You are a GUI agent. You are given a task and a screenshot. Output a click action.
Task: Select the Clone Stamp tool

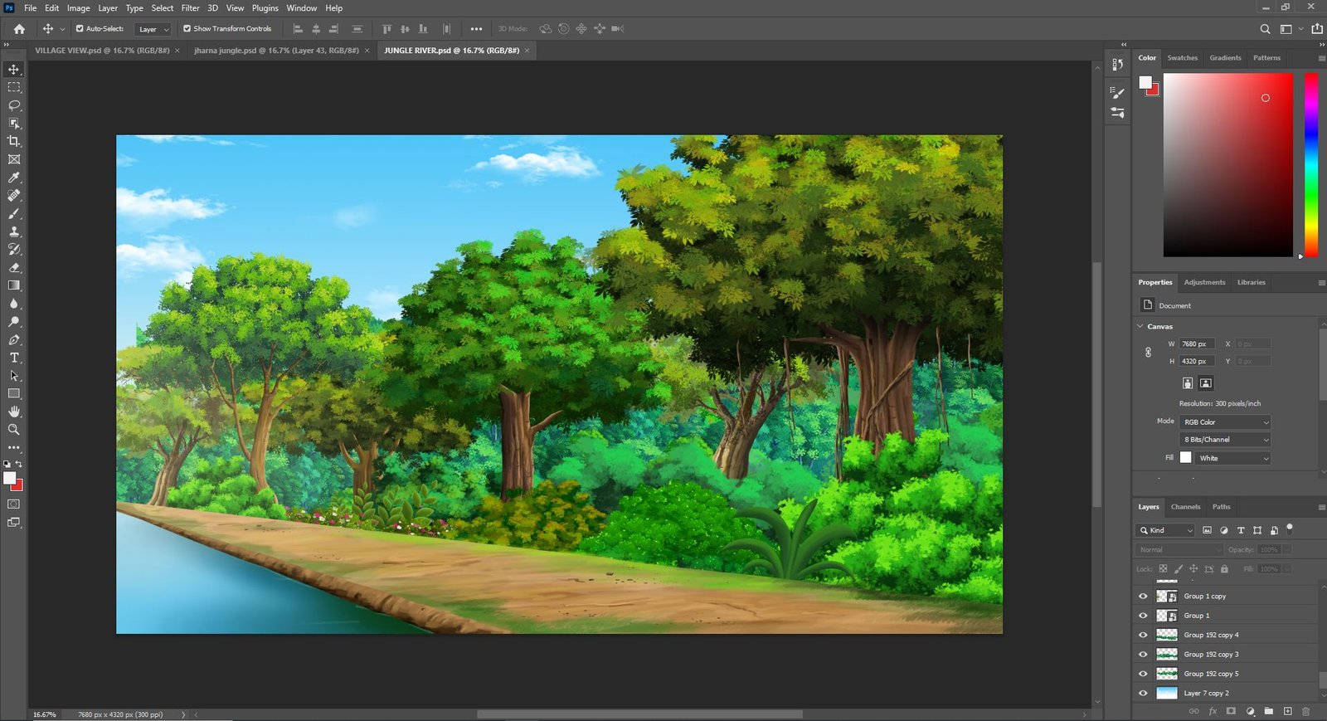(x=14, y=231)
